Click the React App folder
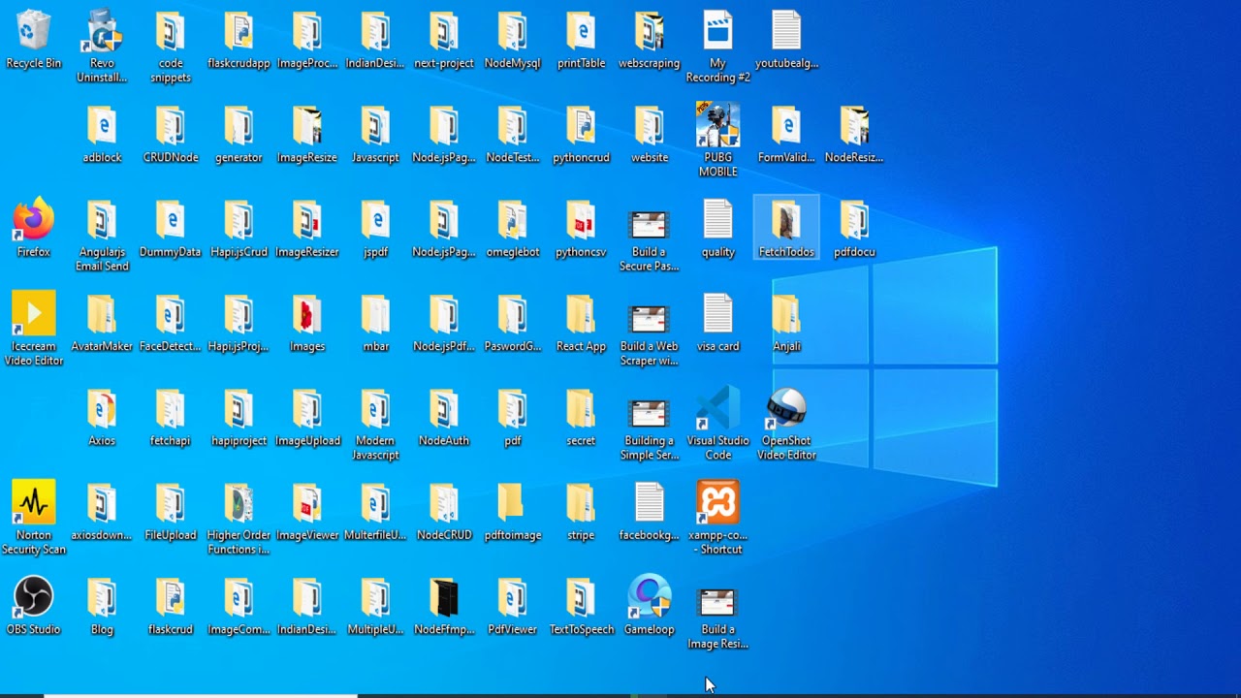1241x698 pixels. (x=581, y=315)
